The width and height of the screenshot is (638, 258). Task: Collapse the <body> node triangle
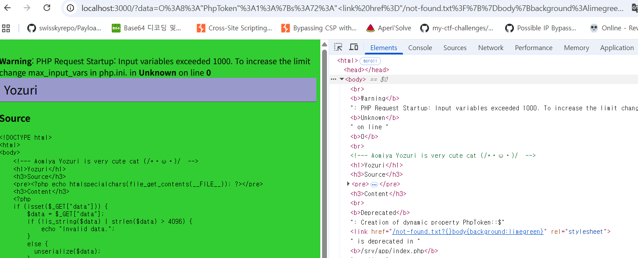coord(342,80)
